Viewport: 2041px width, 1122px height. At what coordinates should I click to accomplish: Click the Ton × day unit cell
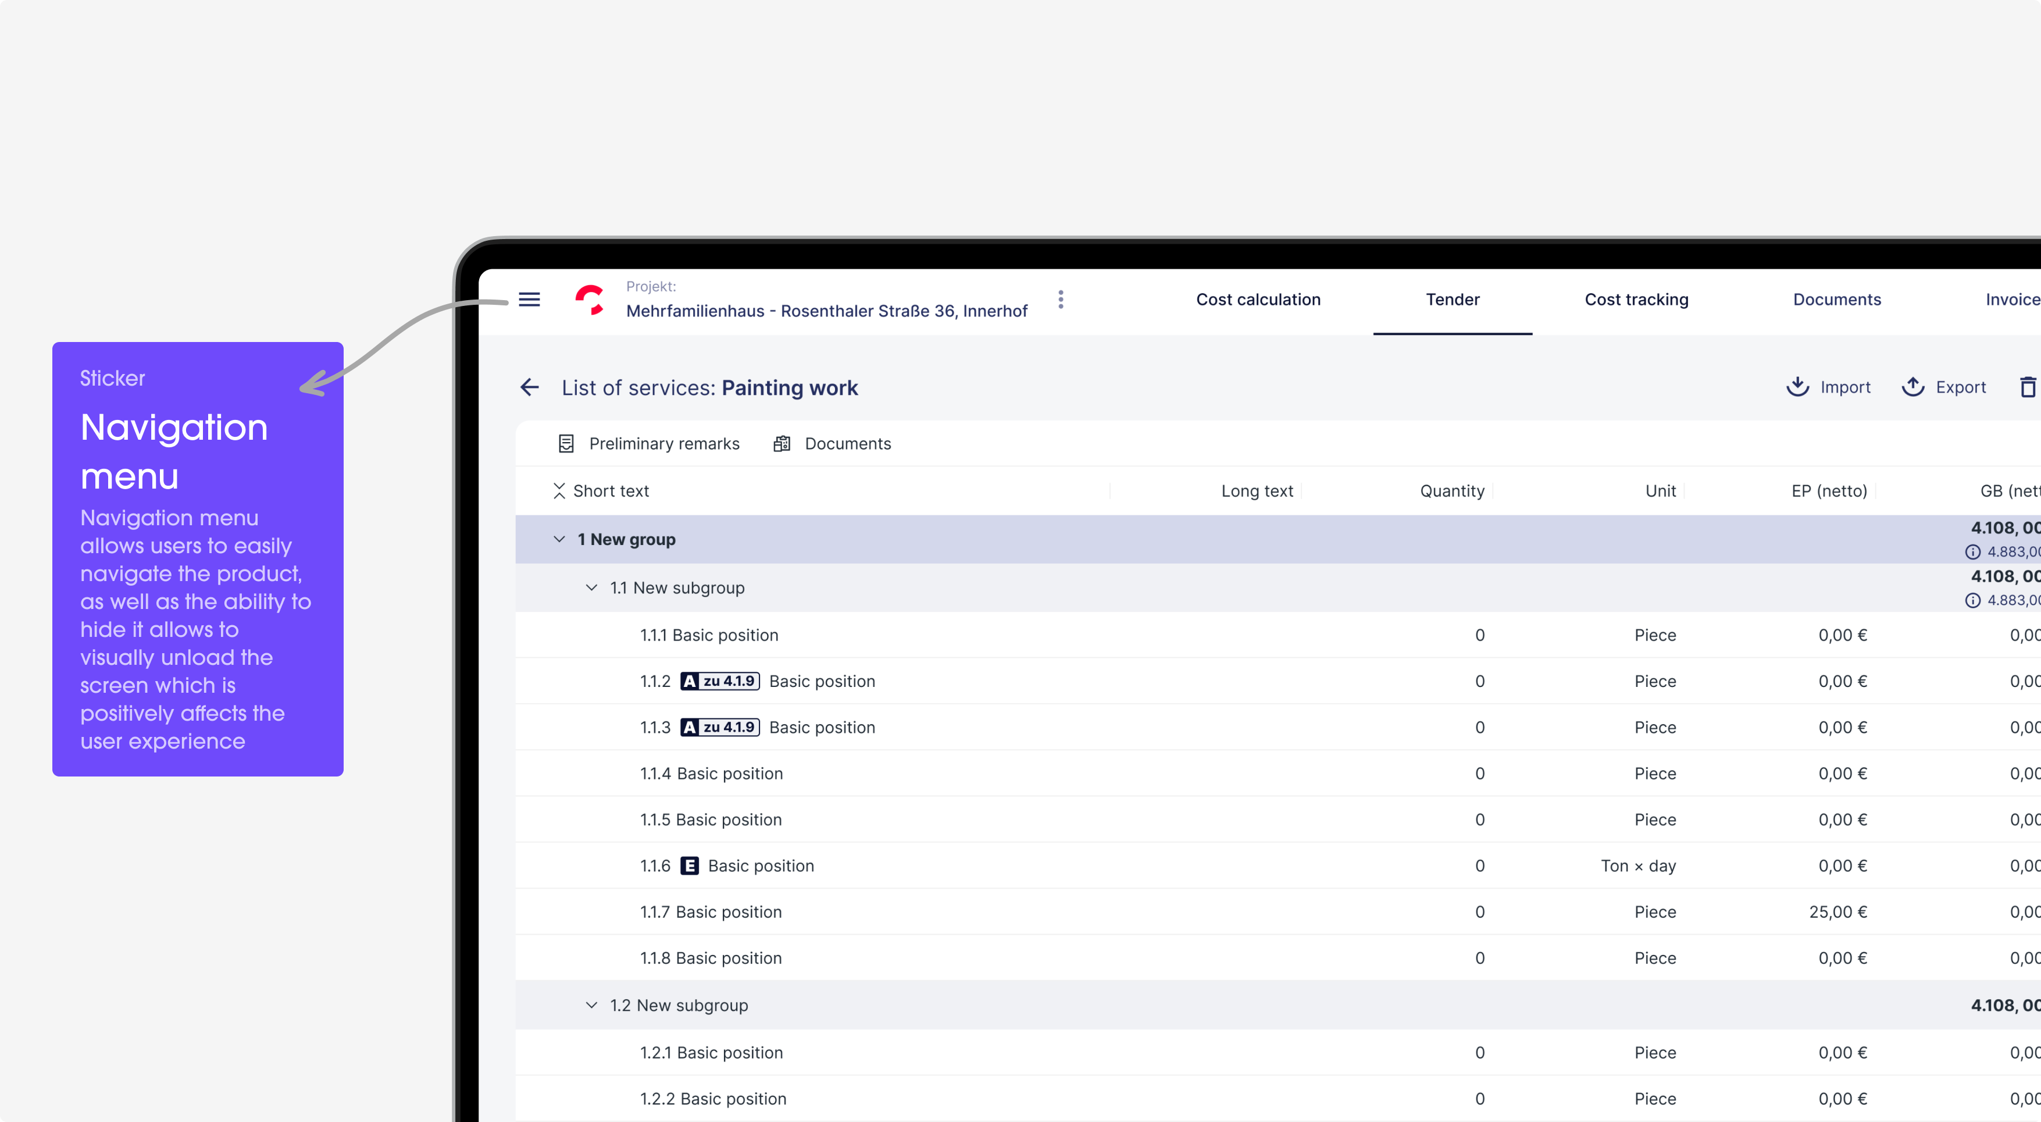pos(1639,866)
